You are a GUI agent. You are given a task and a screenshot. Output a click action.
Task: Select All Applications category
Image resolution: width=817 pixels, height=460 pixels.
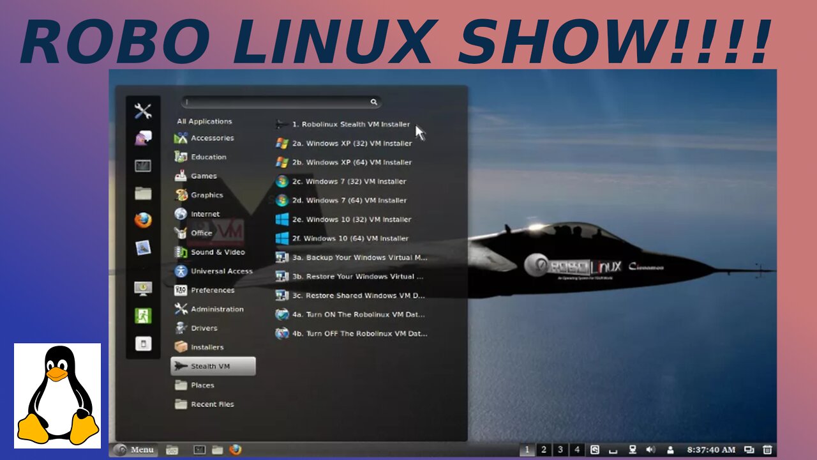204,121
